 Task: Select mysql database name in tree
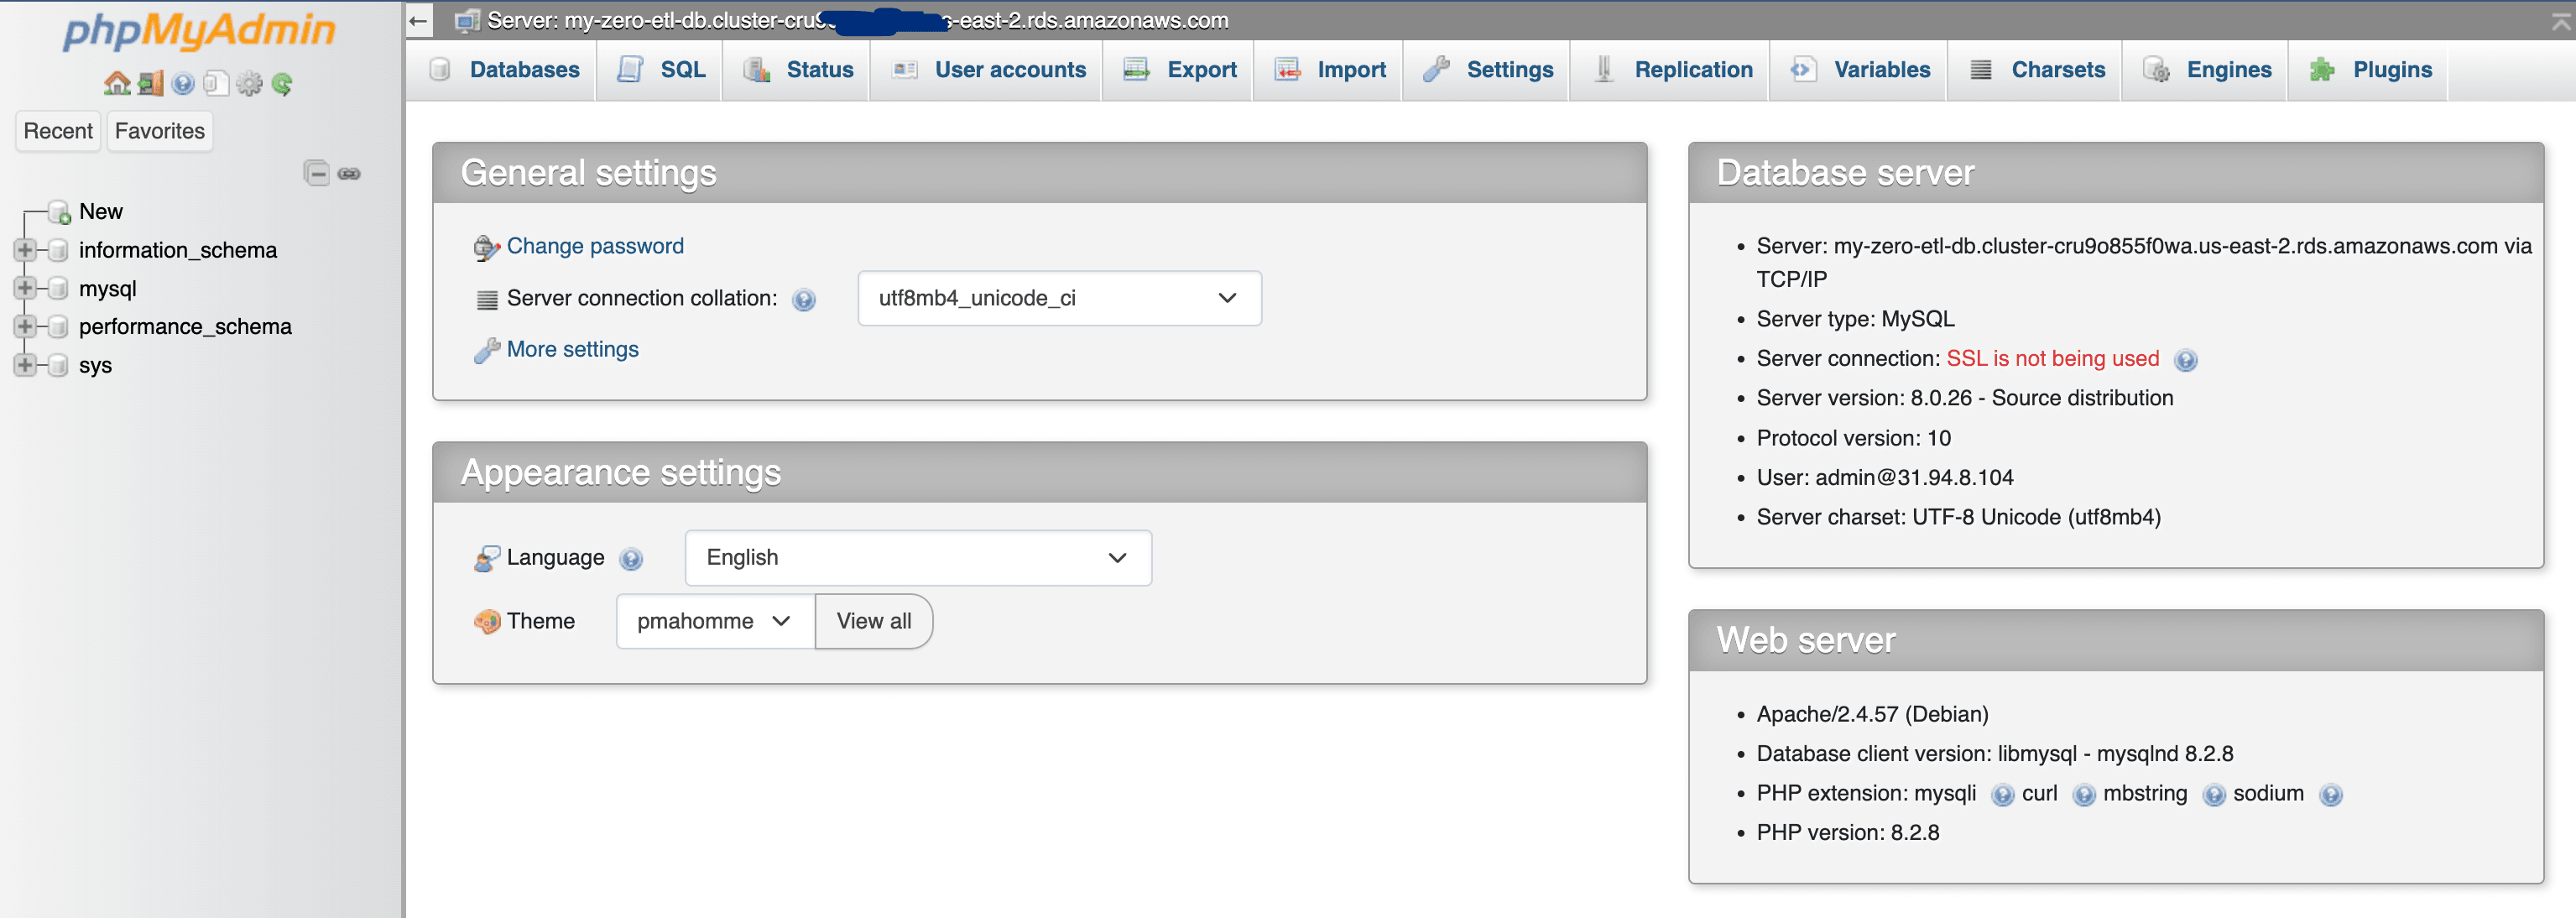[x=108, y=289]
